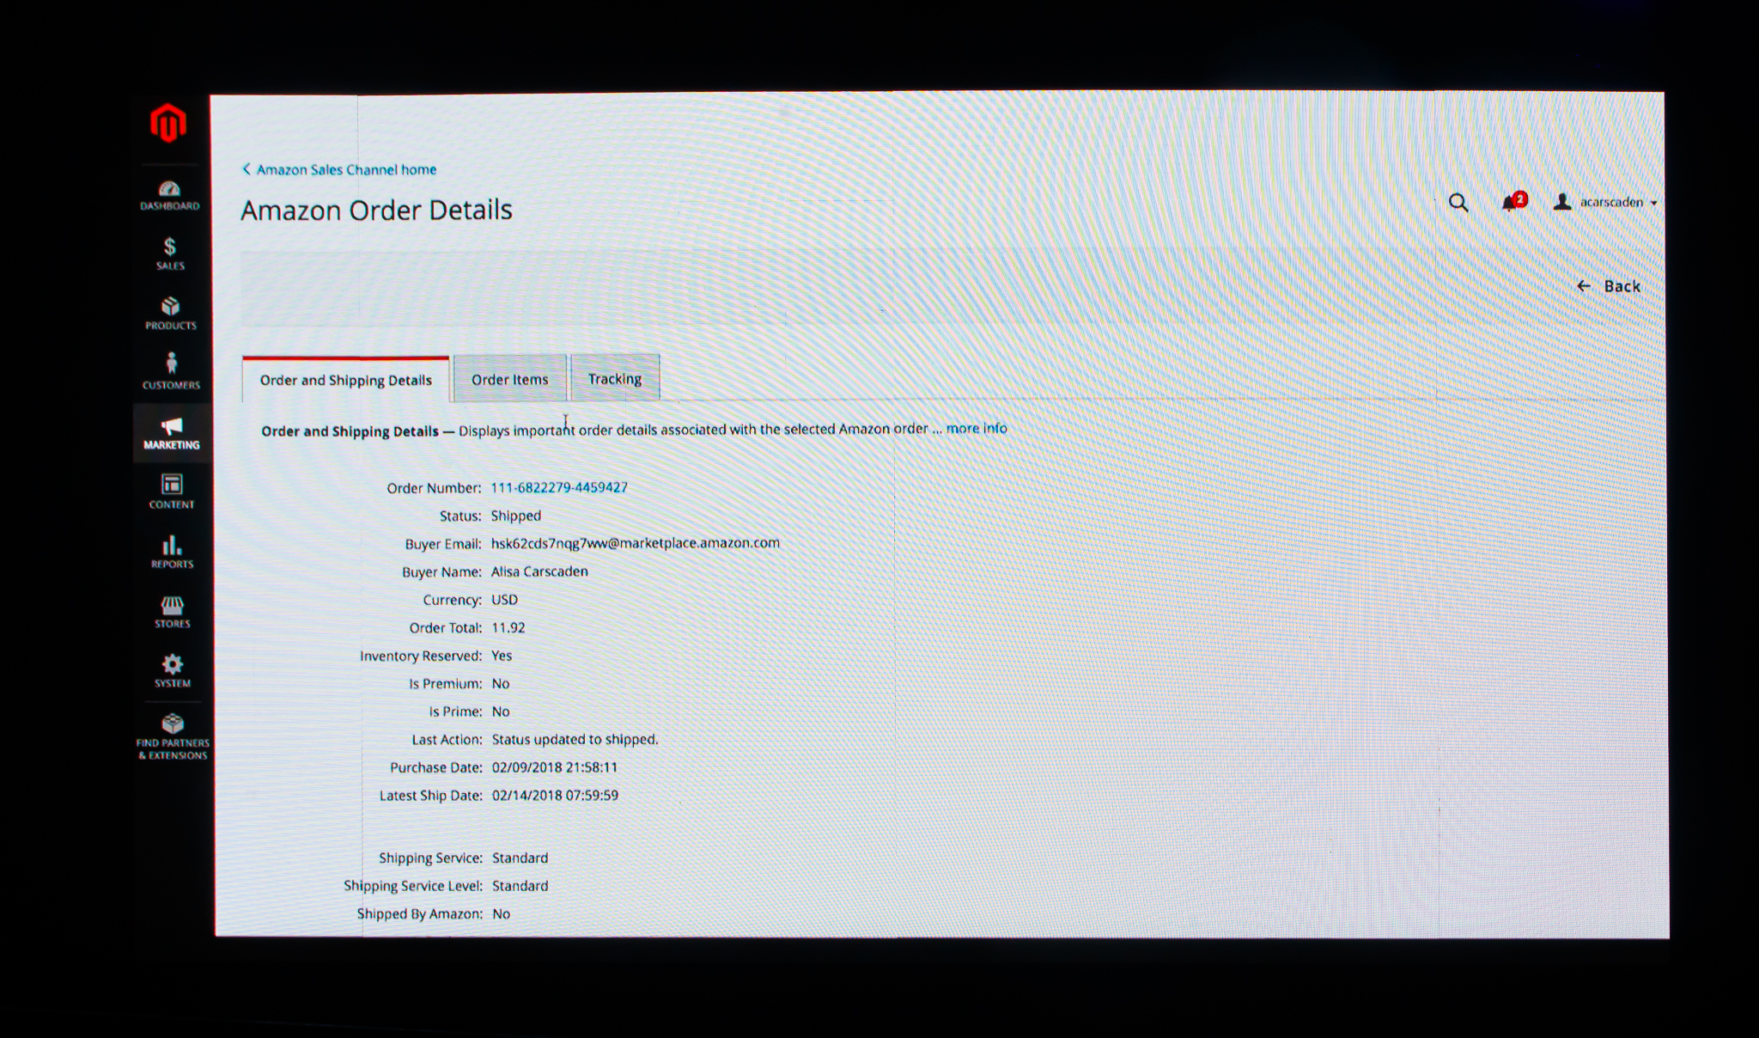Screen dimensions: 1759x1038
Task: Switch to the Order Items tab
Action: [x=509, y=379]
